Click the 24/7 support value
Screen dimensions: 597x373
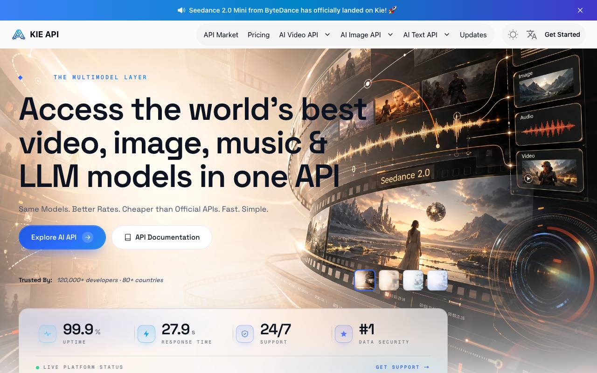point(276,330)
